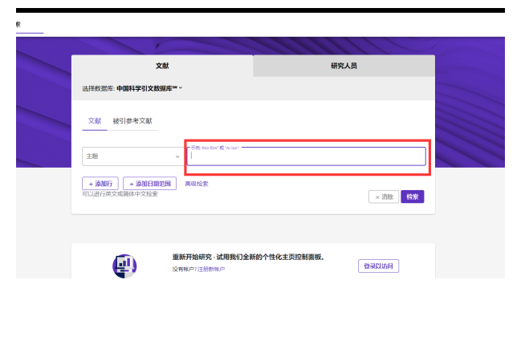
Task: Click the 添加日期范围 button
Action: pyautogui.click(x=150, y=184)
